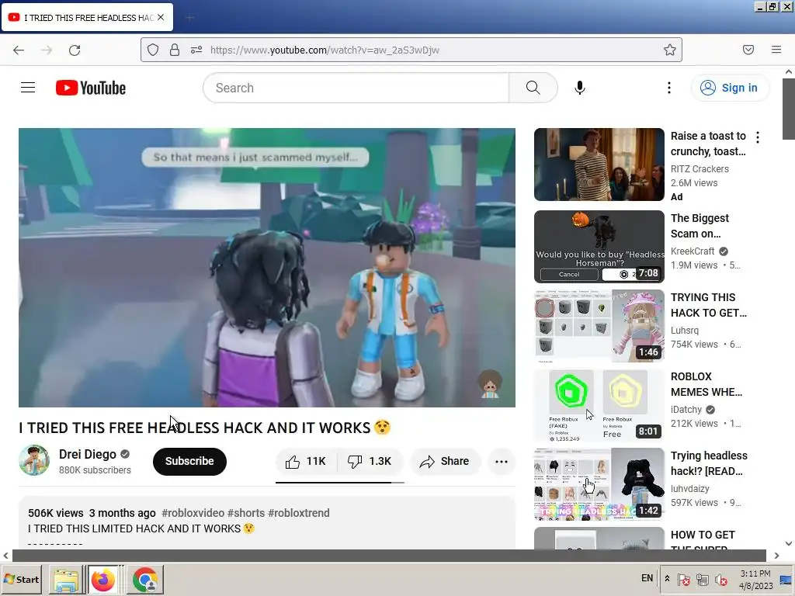This screenshot has width=795, height=596.
Task: Open TRYING THIS HACK TO GET video title
Action: pyautogui.click(x=708, y=305)
